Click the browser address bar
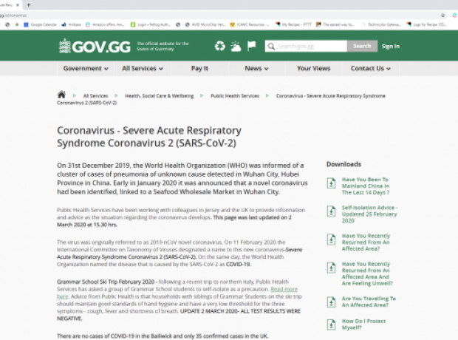 tap(219, 16)
